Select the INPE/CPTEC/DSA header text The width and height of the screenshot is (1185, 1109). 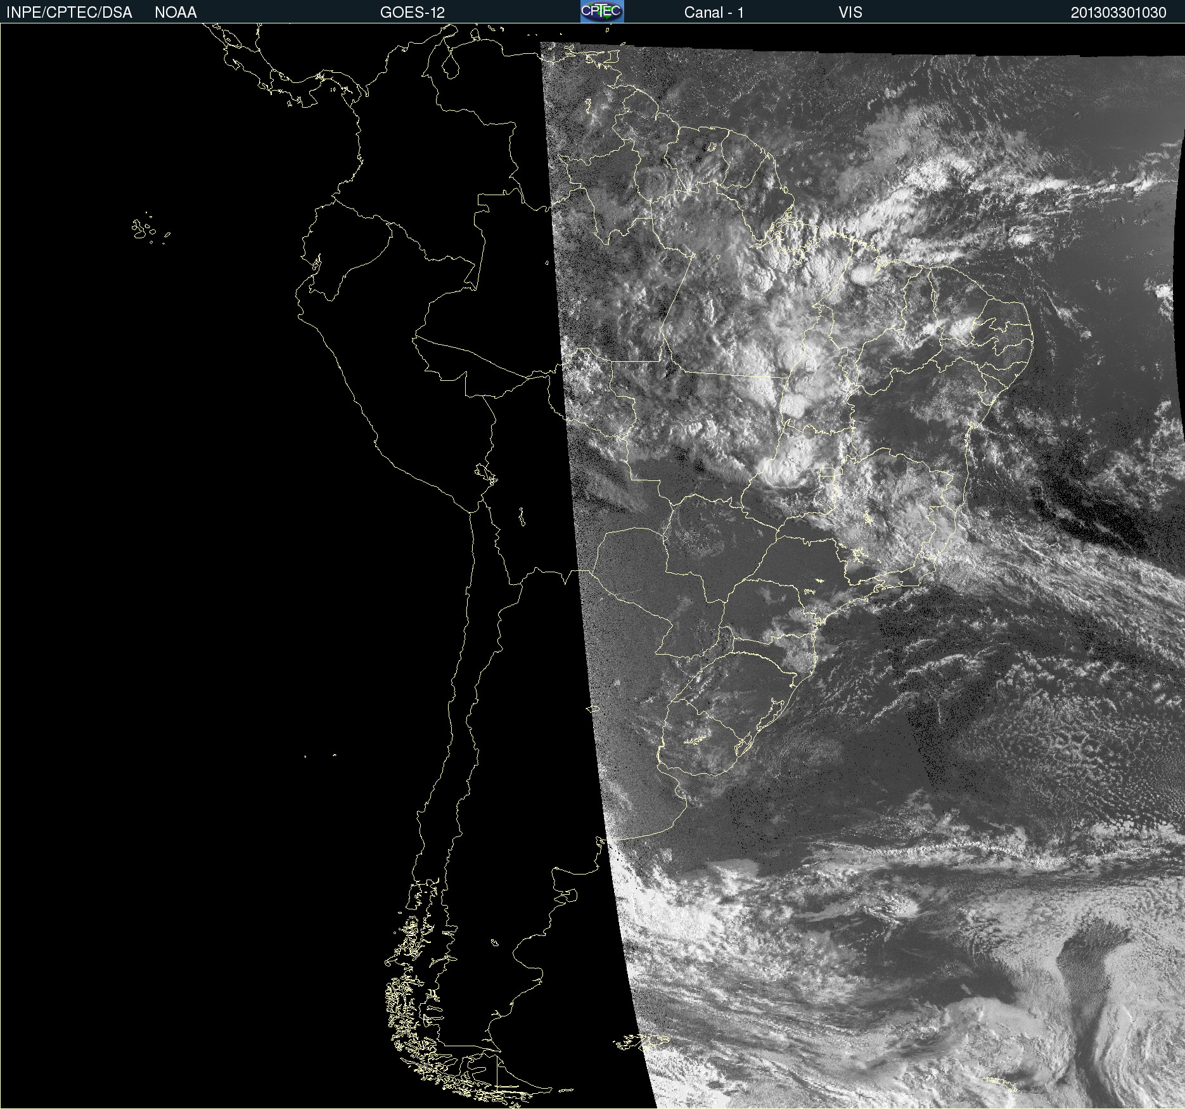click(69, 13)
